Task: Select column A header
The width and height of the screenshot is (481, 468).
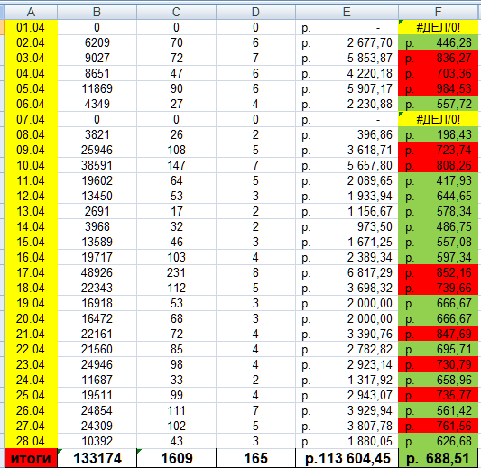Action: [x=31, y=12]
